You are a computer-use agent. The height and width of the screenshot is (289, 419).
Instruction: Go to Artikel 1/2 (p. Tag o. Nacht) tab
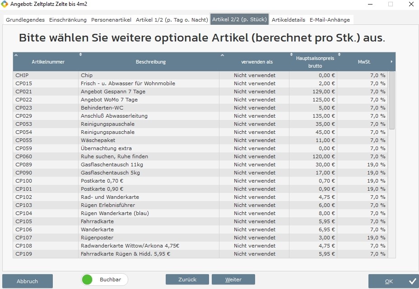click(x=172, y=20)
